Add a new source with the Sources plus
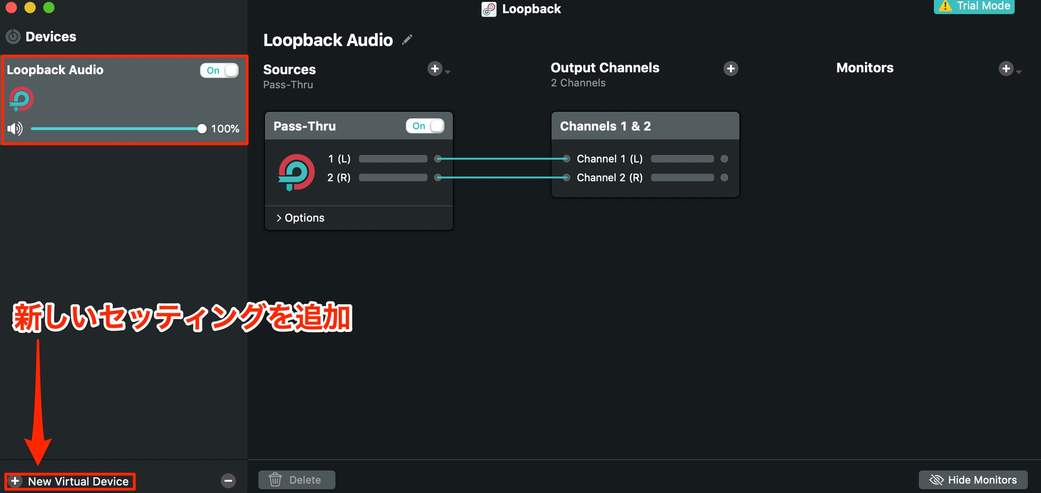 pos(435,69)
